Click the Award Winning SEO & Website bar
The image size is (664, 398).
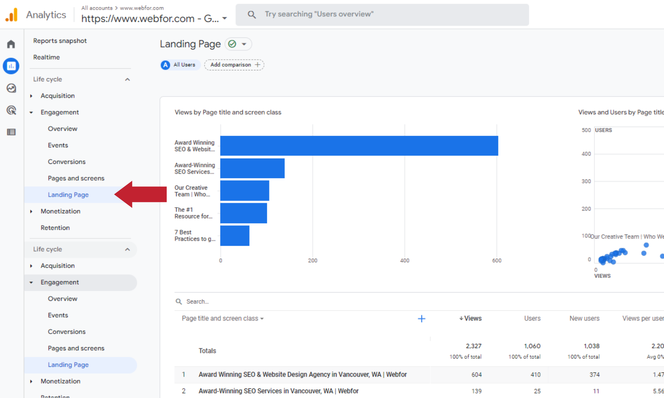(359, 146)
